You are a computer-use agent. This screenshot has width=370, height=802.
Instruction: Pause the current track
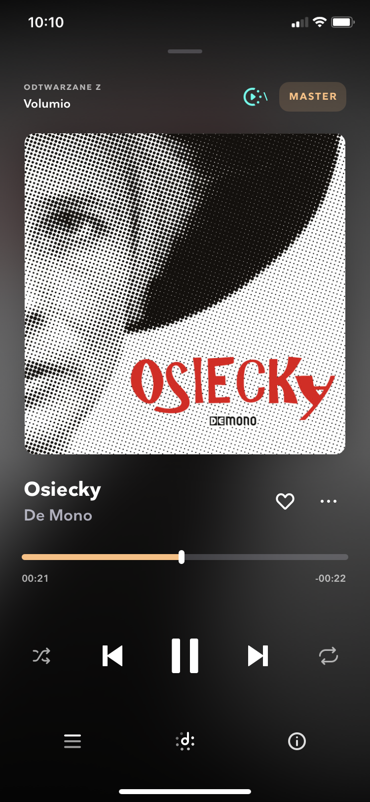tap(185, 656)
